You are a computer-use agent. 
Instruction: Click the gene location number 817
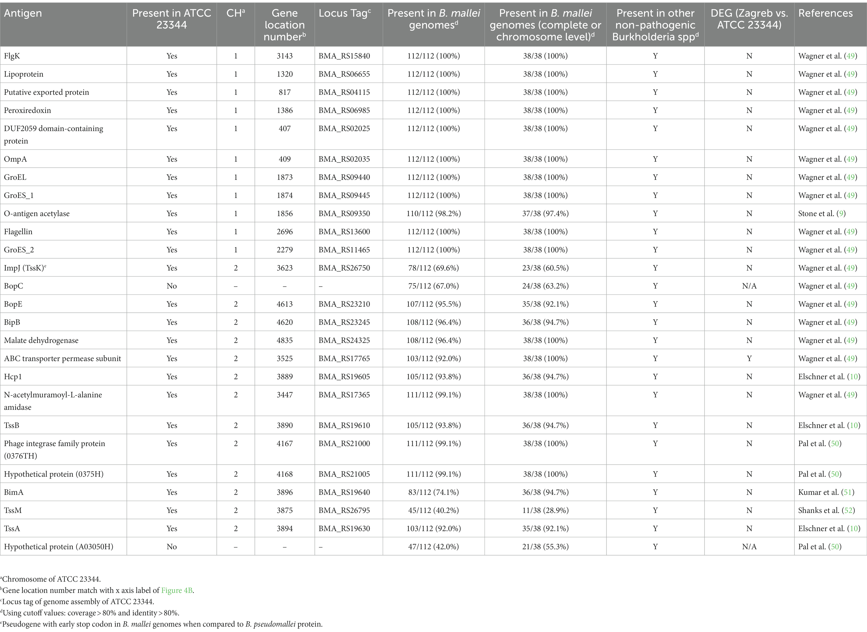click(x=285, y=92)
